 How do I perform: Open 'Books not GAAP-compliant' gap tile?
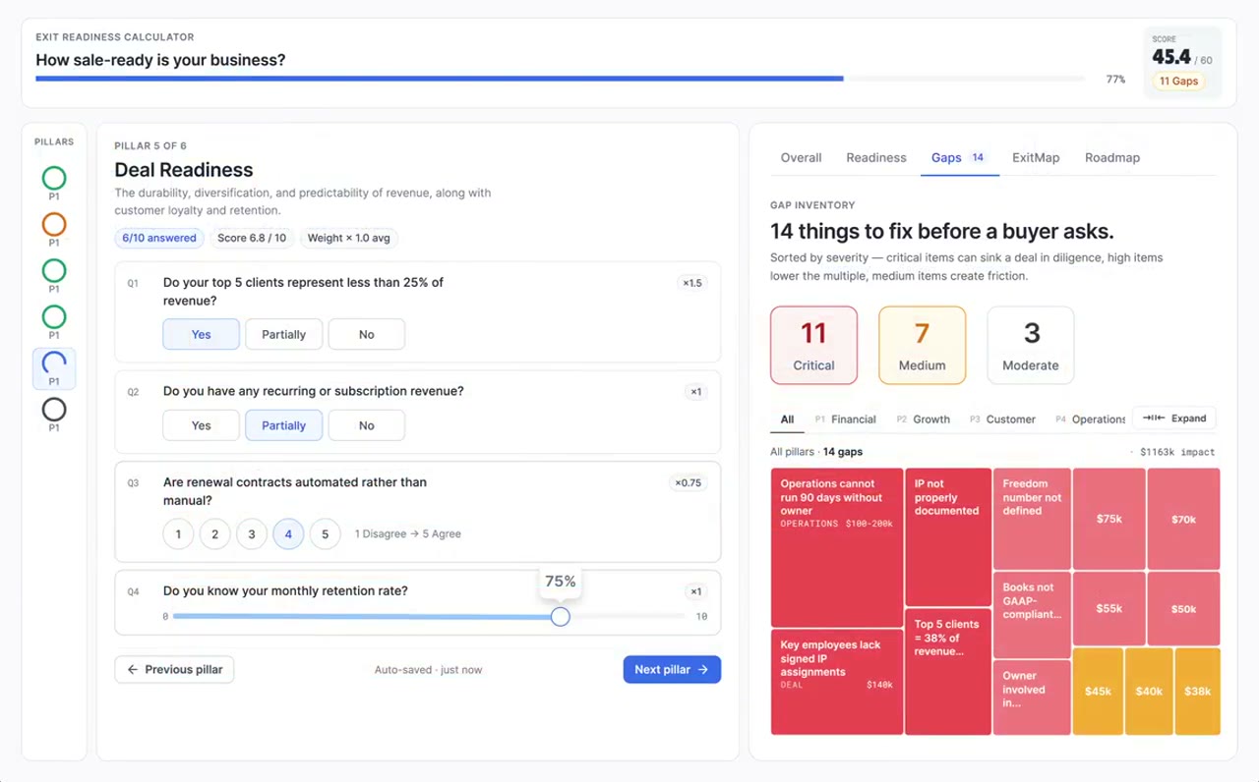1032,615
